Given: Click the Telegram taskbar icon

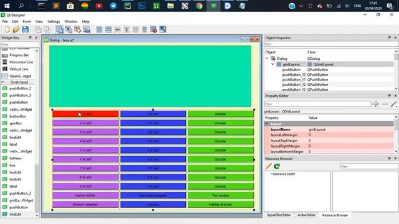Looking at the screenshot, I should coord(113,6).
